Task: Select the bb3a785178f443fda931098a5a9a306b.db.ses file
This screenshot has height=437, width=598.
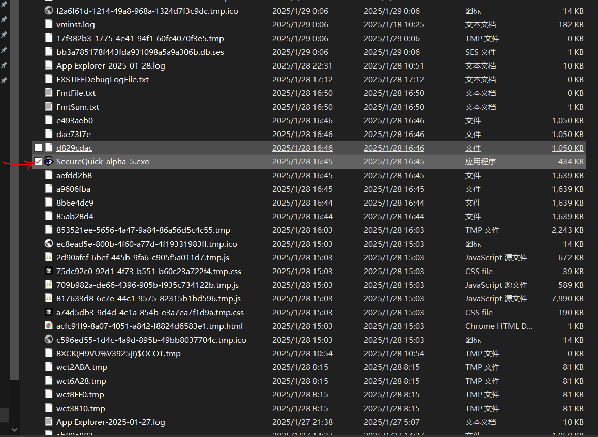Action: [x=140, y=52]
